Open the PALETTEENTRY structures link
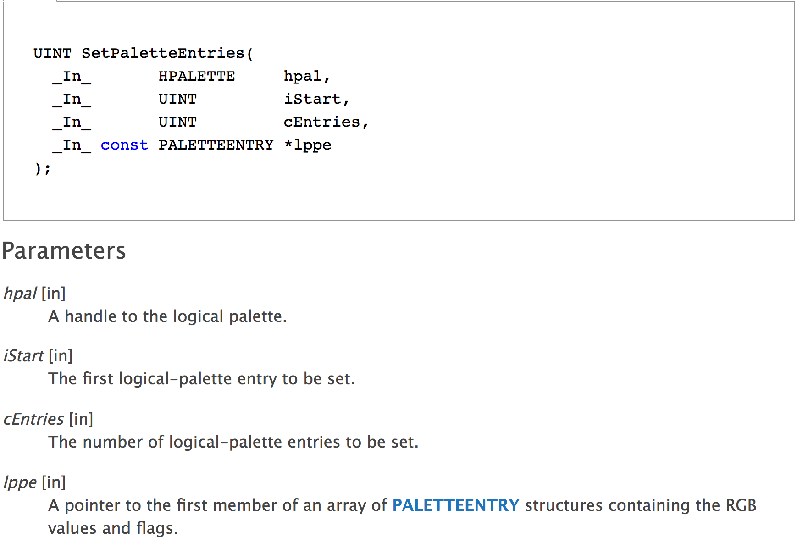Screen dimensions: 797x554 455,505
